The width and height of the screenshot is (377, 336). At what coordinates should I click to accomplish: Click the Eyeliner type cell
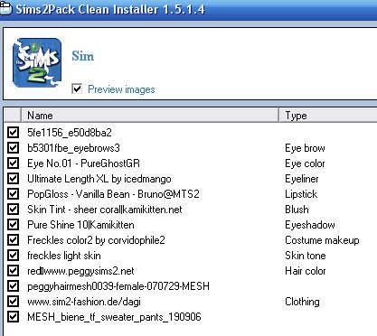coord(302,179)
